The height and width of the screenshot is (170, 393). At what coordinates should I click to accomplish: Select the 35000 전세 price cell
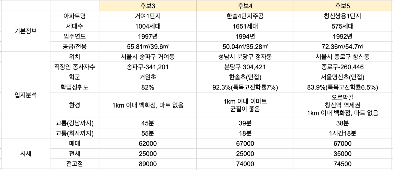pos(343,154)
